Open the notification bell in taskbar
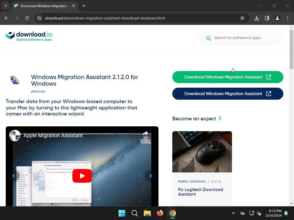The width and height of the screenshot is (294, 220). (x=286, y=213)
